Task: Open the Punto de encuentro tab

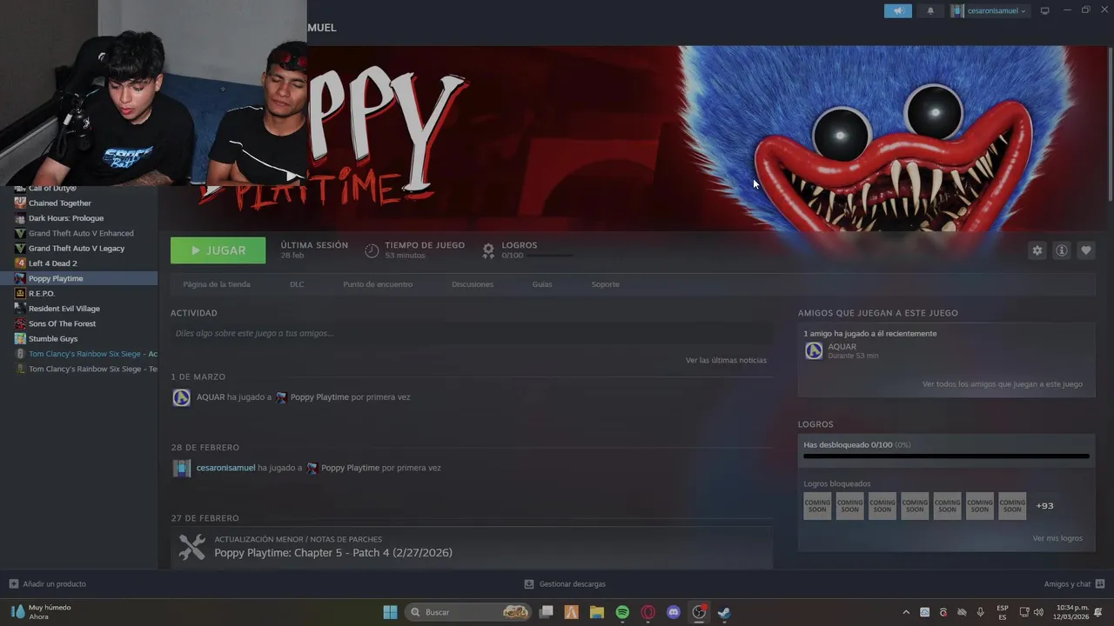Action: click(378, 284)
